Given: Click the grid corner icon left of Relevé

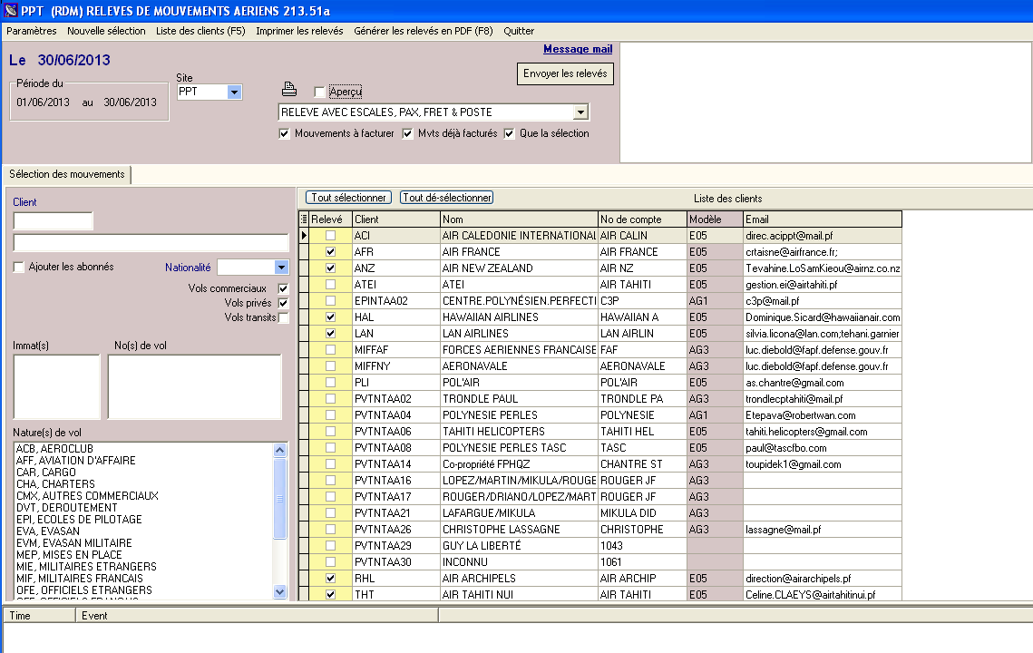Looking at the screenshot, I should (x=303, y=219).
